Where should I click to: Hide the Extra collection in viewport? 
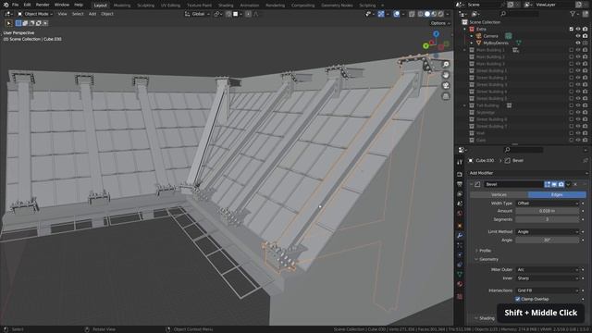(x=578, y=29)
